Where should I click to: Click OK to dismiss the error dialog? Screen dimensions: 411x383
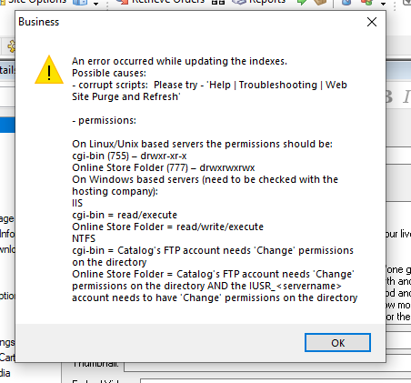337,343
